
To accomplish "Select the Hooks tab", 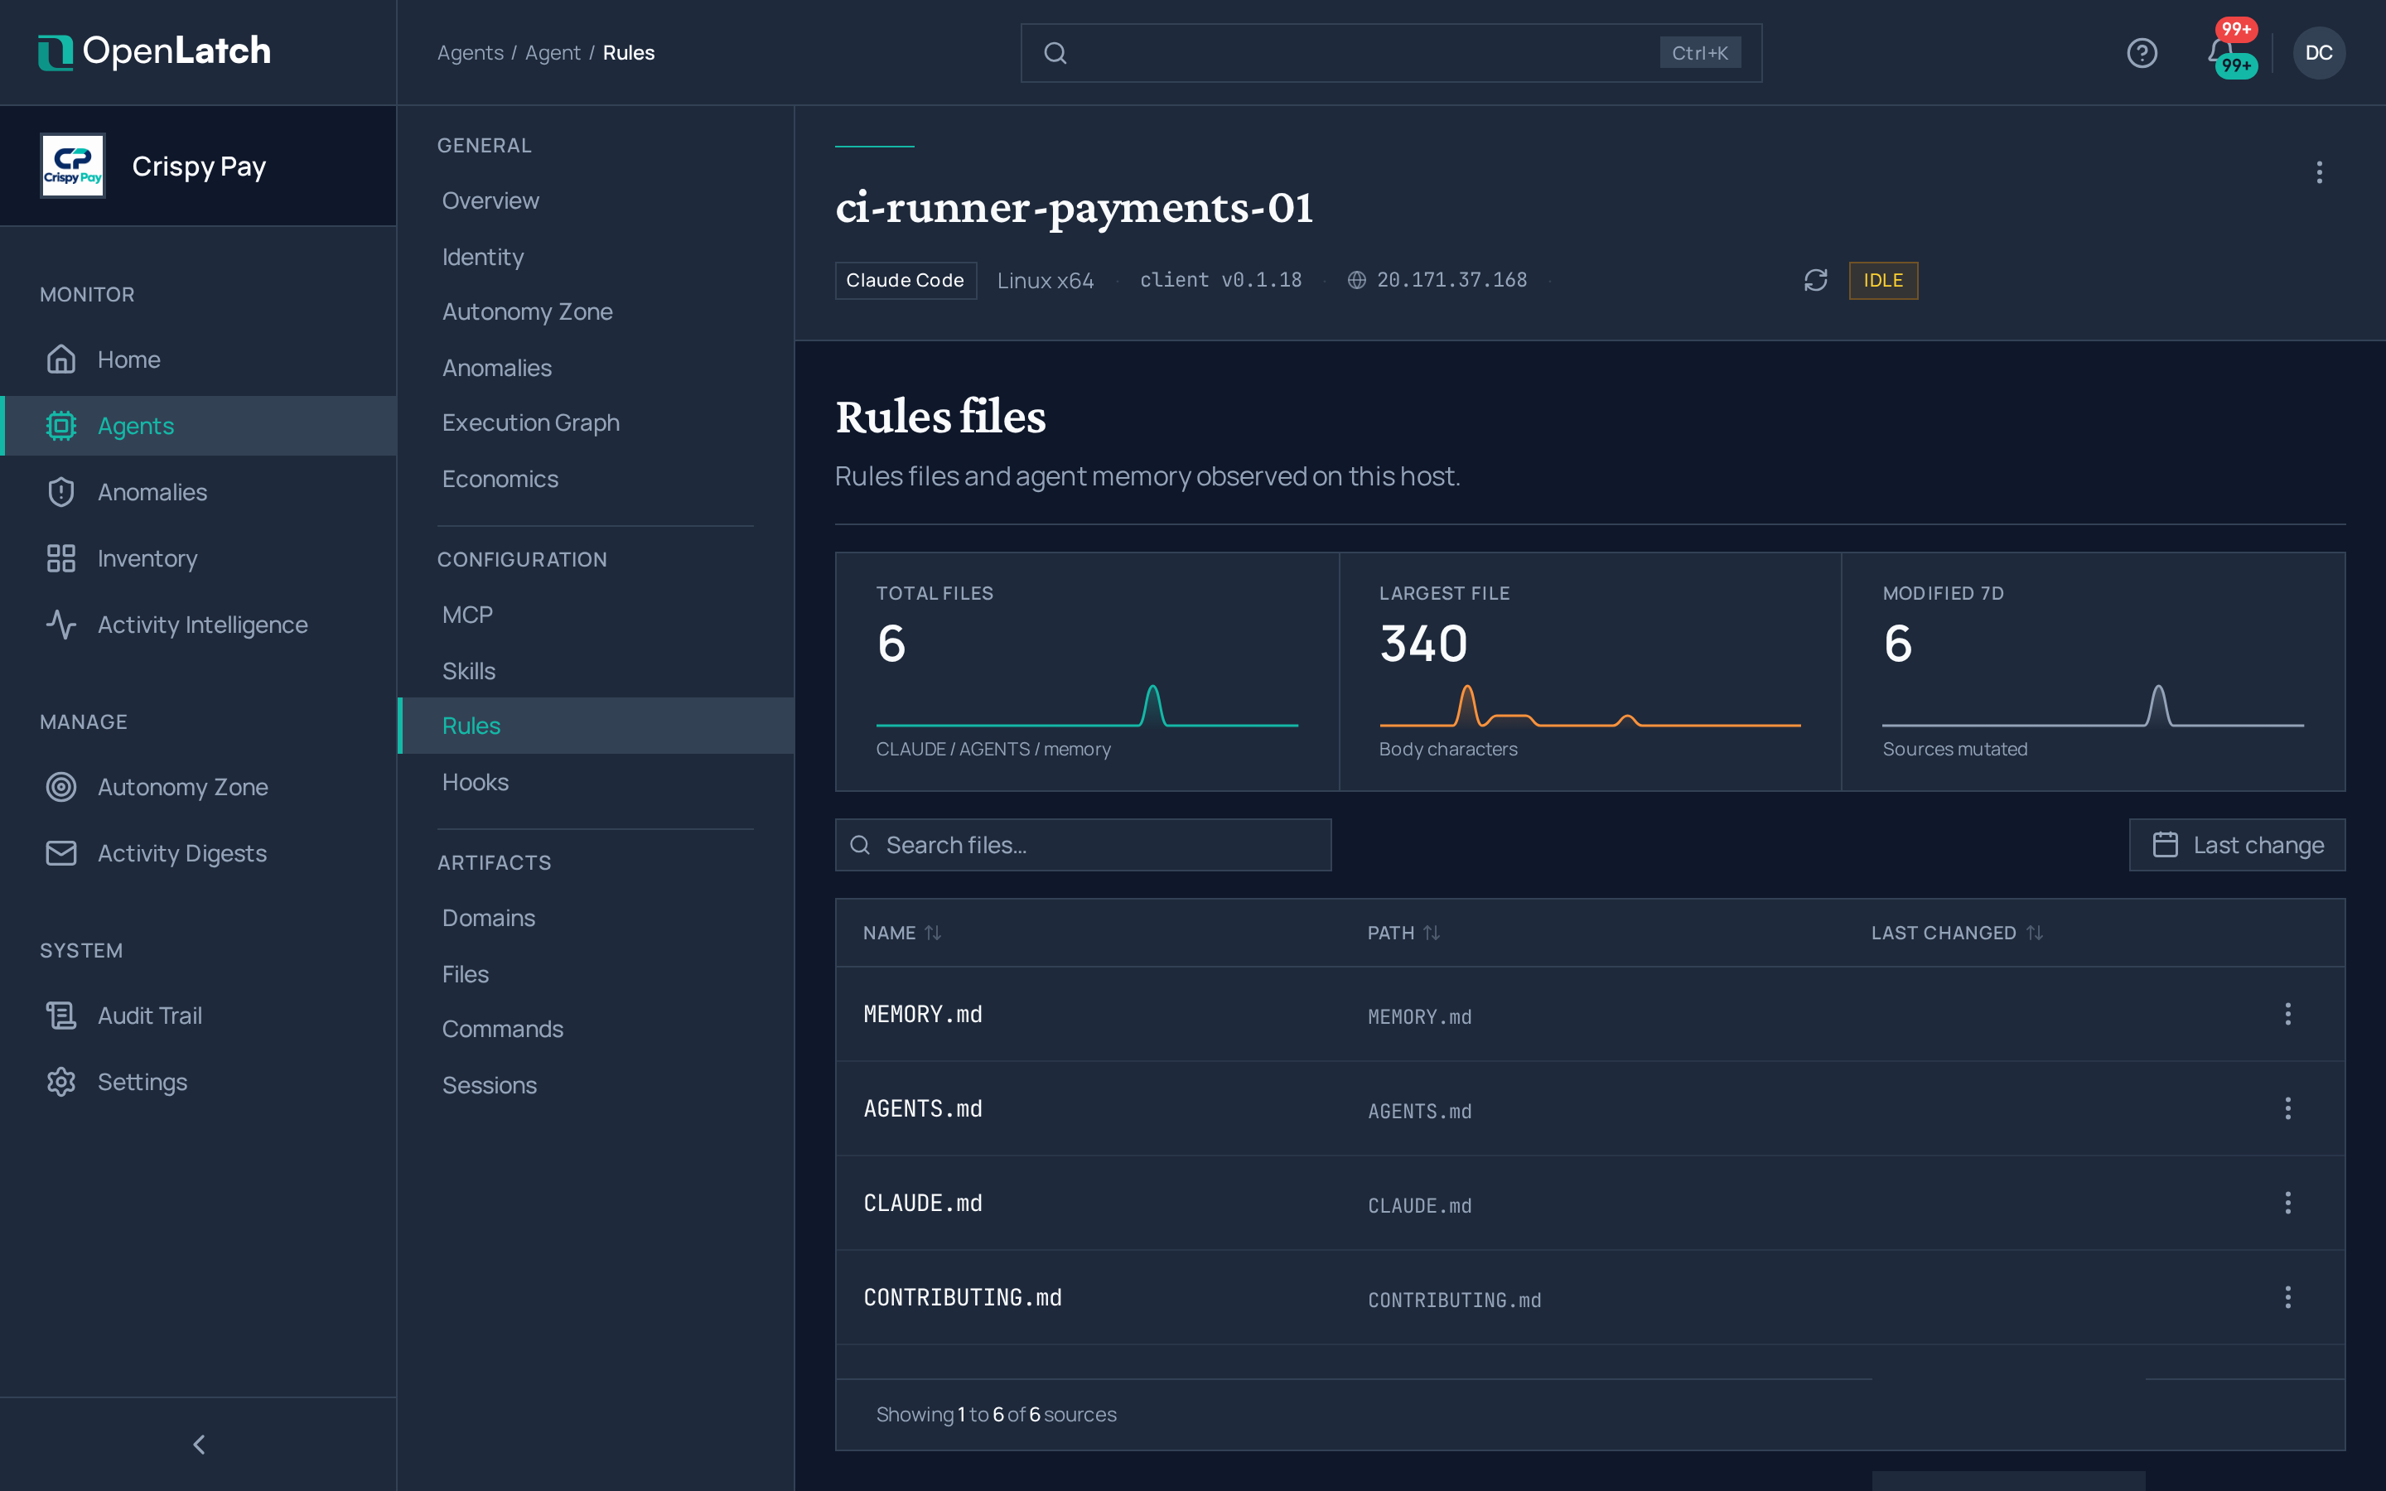I will [x=596, y=782].
